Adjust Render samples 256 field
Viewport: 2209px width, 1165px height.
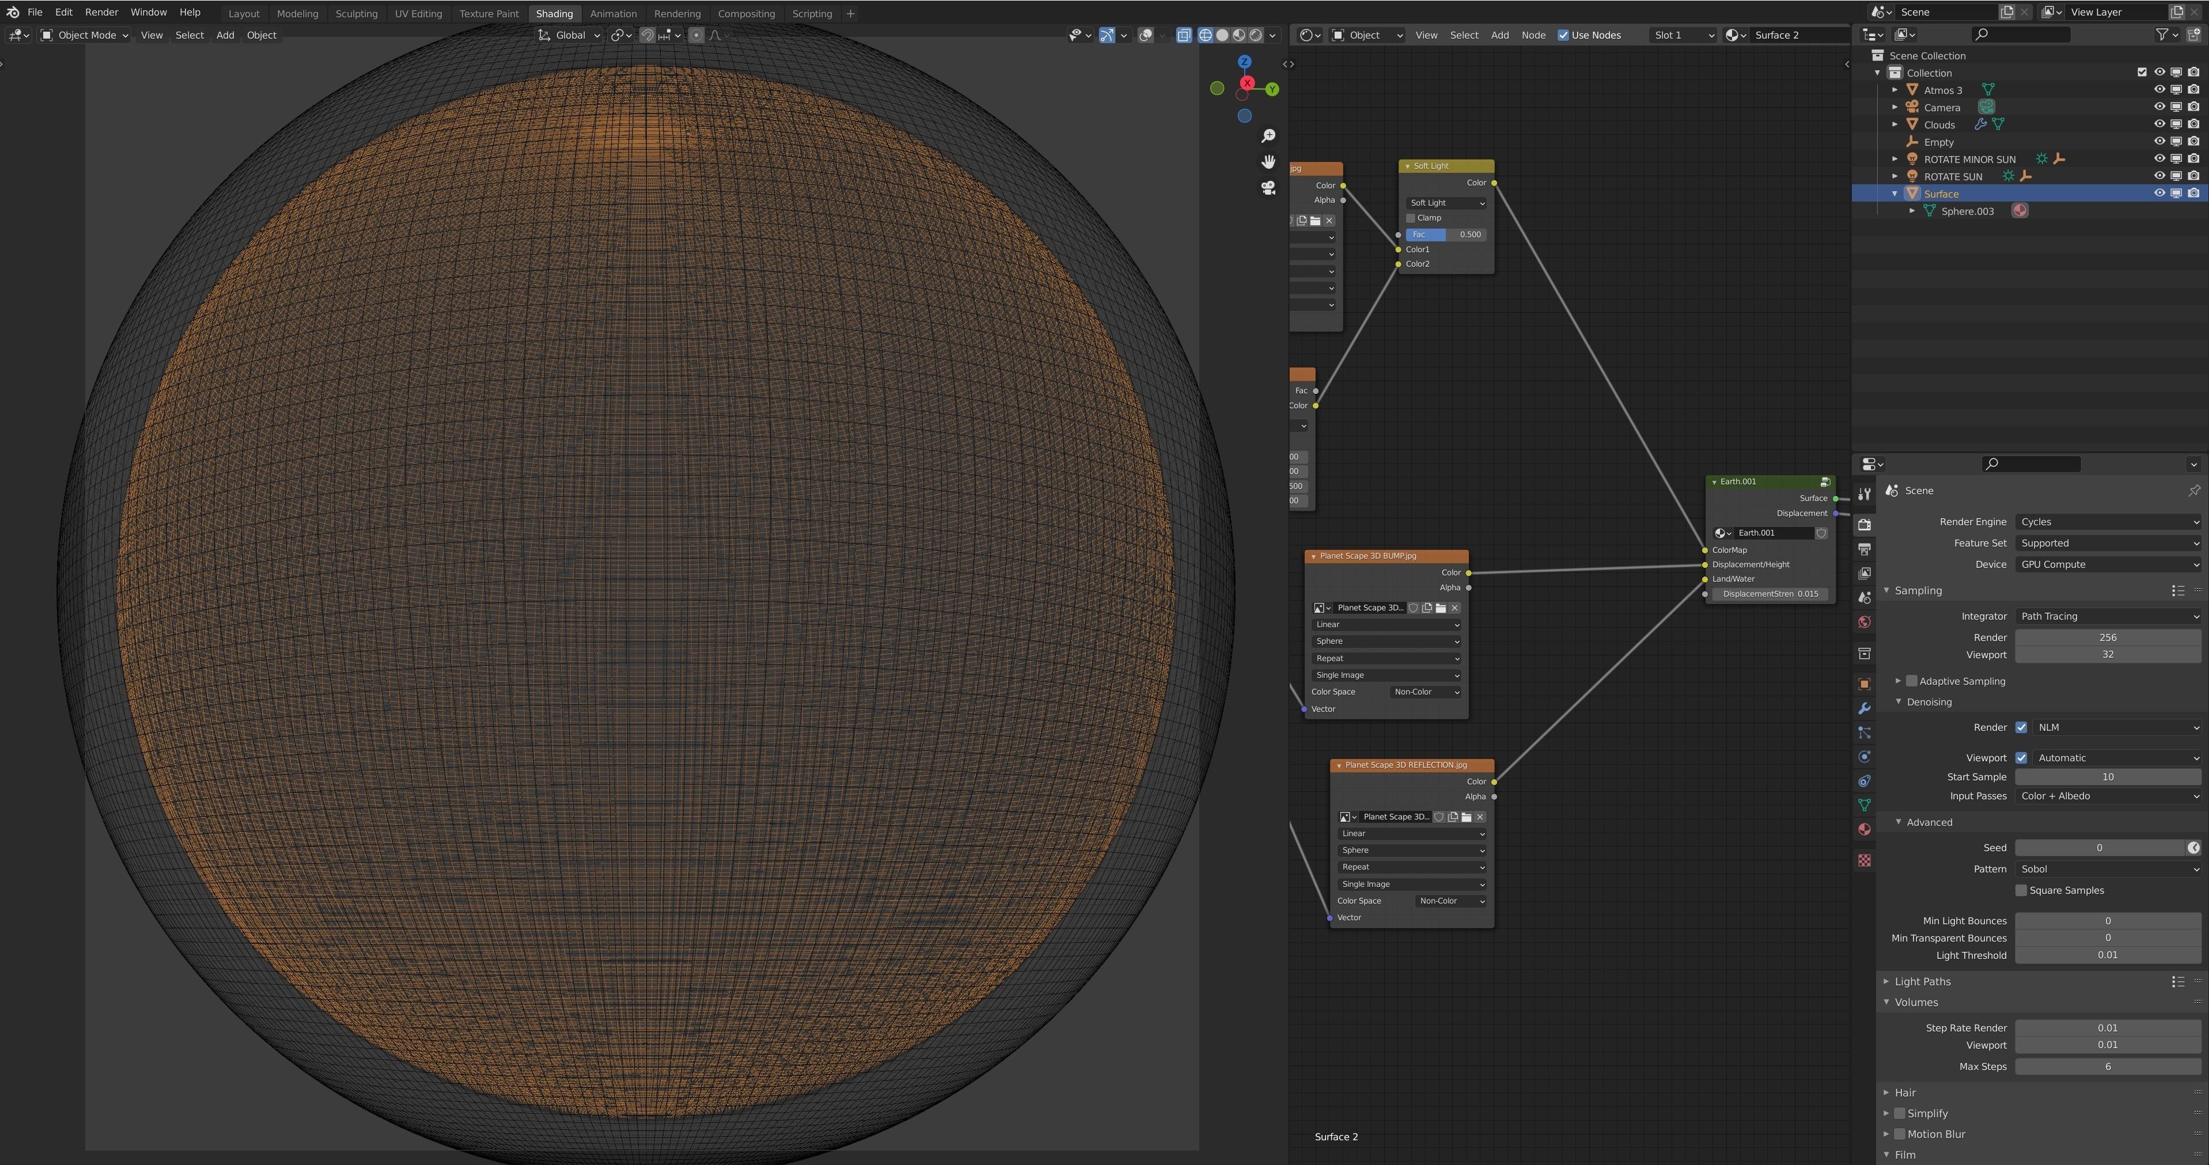(x=2108, y=638)
